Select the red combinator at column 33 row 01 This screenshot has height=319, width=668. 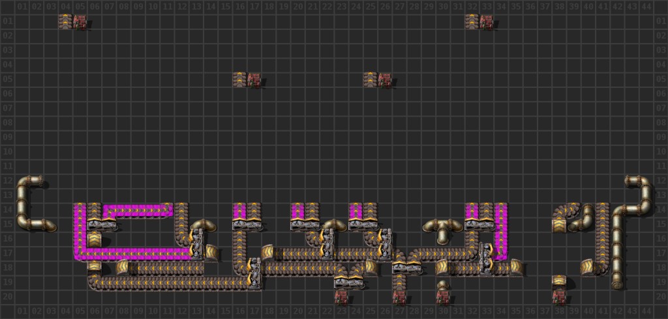point(486,21)
